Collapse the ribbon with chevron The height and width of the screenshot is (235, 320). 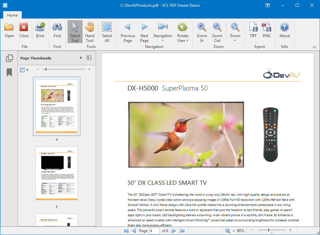pos(314,47)
